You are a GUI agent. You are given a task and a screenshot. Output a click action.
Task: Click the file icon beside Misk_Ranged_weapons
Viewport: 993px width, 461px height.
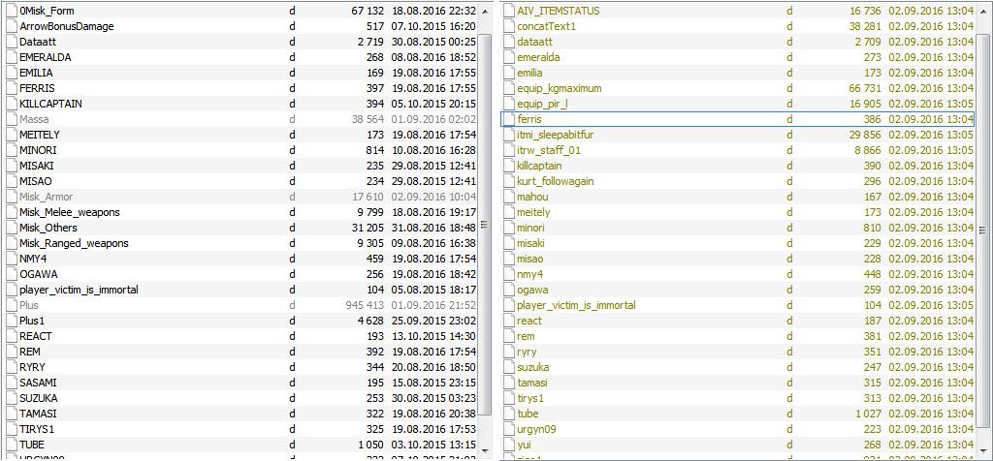pos(10,243)
